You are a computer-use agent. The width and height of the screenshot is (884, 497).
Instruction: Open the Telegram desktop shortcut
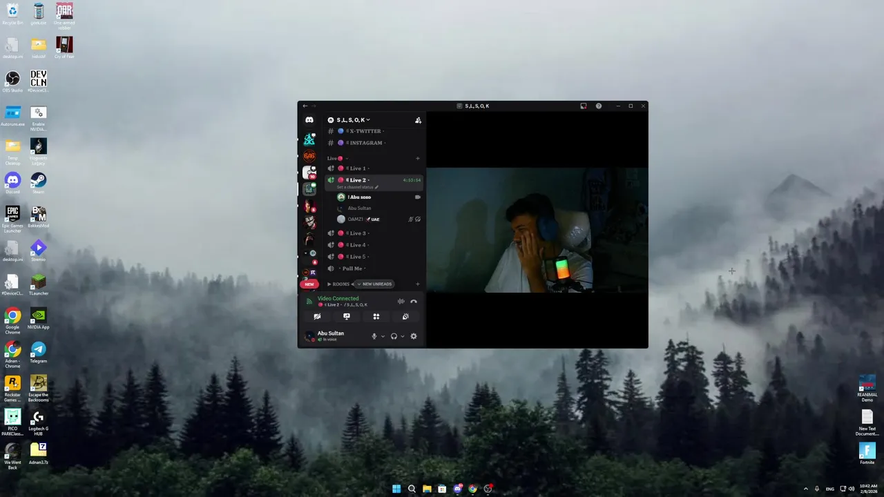click(38, 352)
